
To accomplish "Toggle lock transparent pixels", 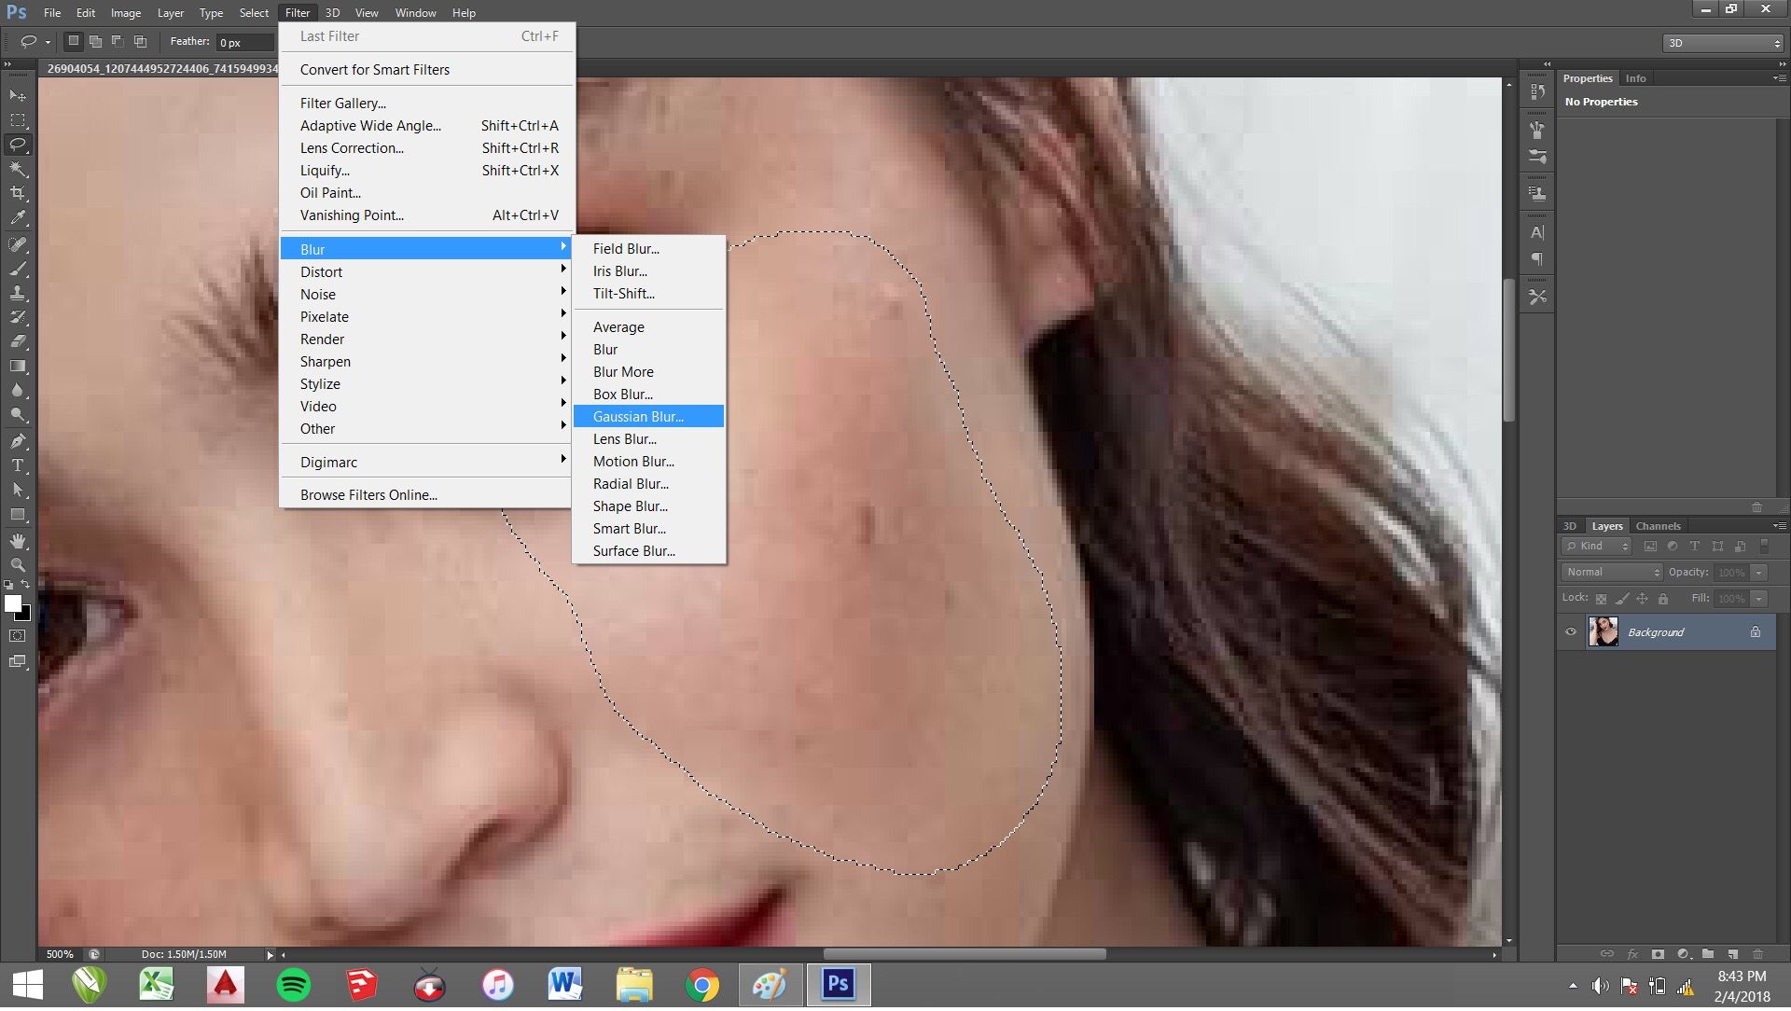I will (x=1601, y=600).
